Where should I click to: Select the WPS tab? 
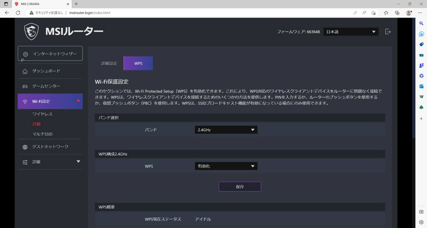click(138, 63)
